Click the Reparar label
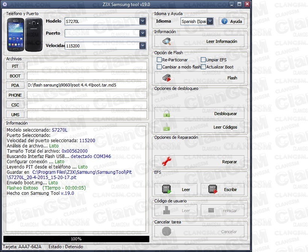Viewport: 308px width, 252px height. click(229, 162)
